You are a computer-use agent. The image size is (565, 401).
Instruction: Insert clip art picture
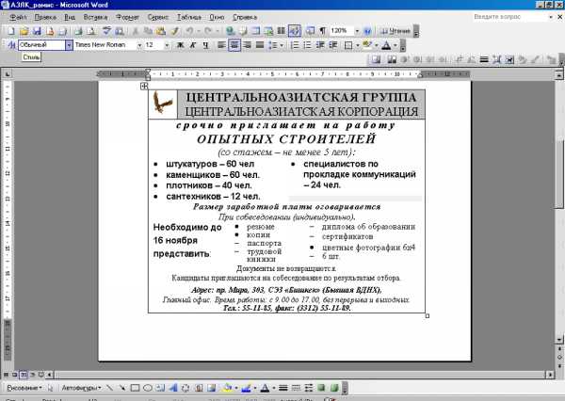pyautogui.click(x=199, y=388)
